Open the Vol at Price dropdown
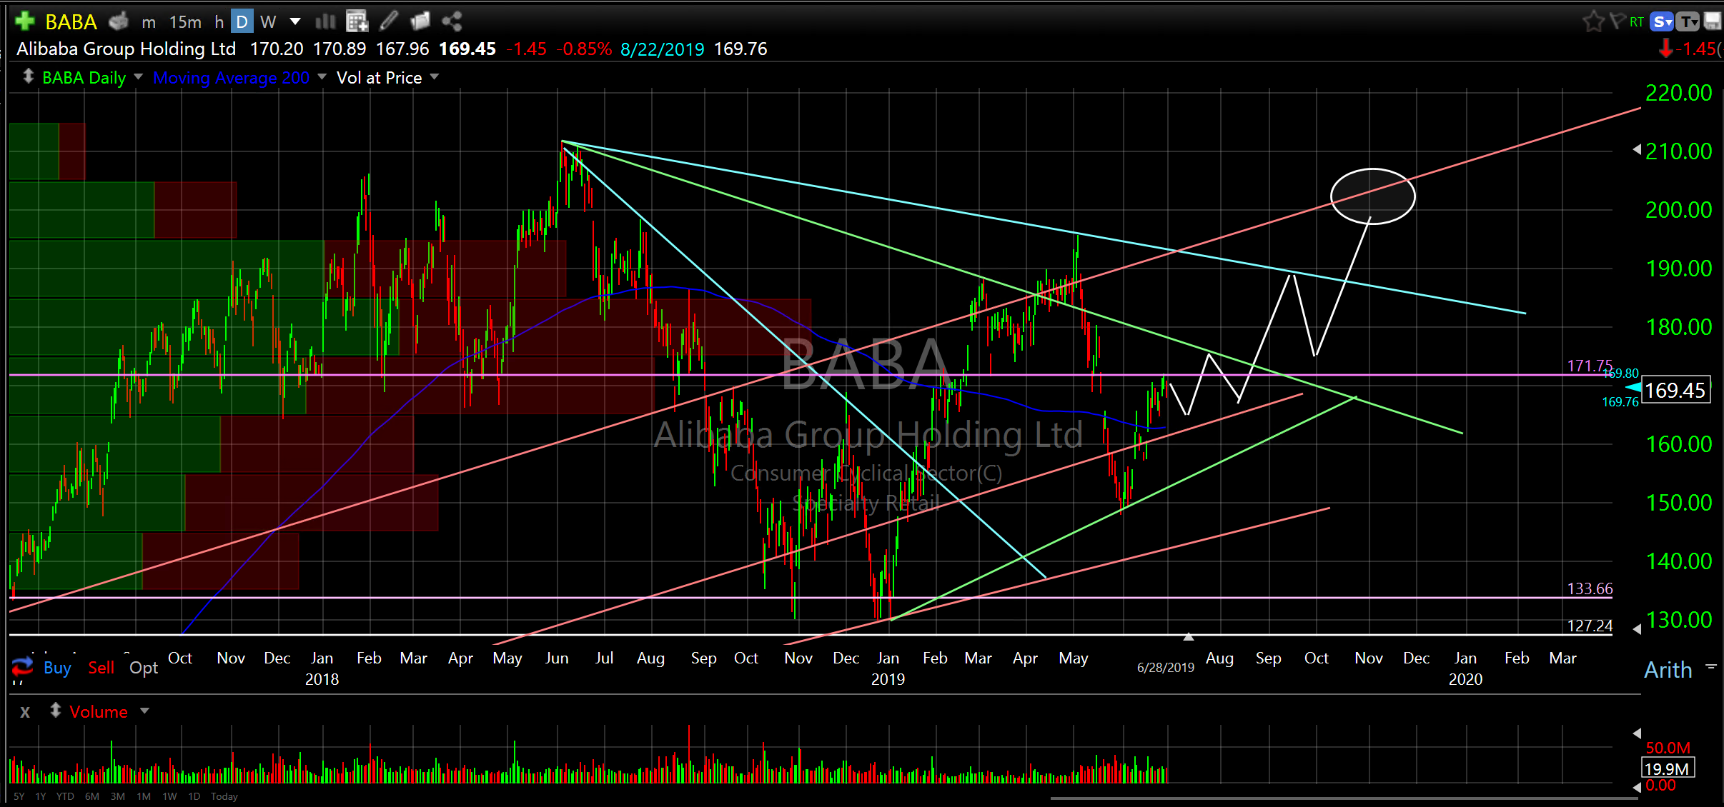The height and width of the screenshot is (807, 1724). (434, 76)
